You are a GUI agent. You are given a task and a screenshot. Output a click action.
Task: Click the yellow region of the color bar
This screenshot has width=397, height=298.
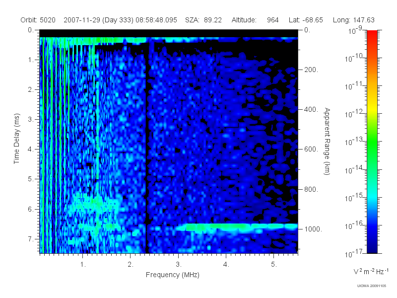pyautogui.click(x=372, y=108)
